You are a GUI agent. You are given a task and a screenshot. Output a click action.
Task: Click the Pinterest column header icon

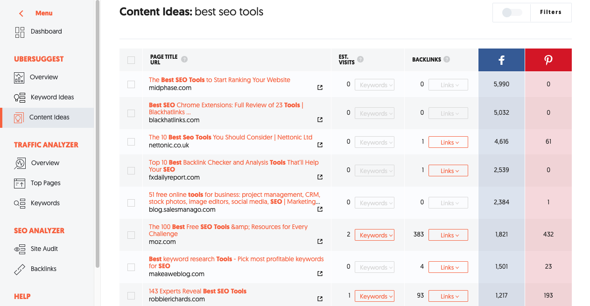point(548,60)
